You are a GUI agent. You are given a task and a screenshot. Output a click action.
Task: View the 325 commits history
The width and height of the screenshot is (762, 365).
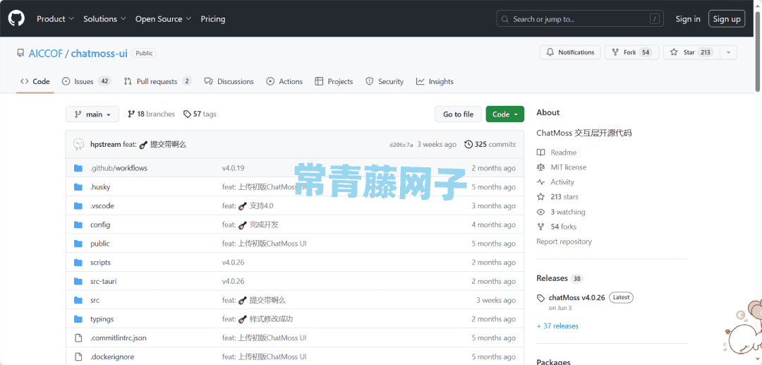490,144
